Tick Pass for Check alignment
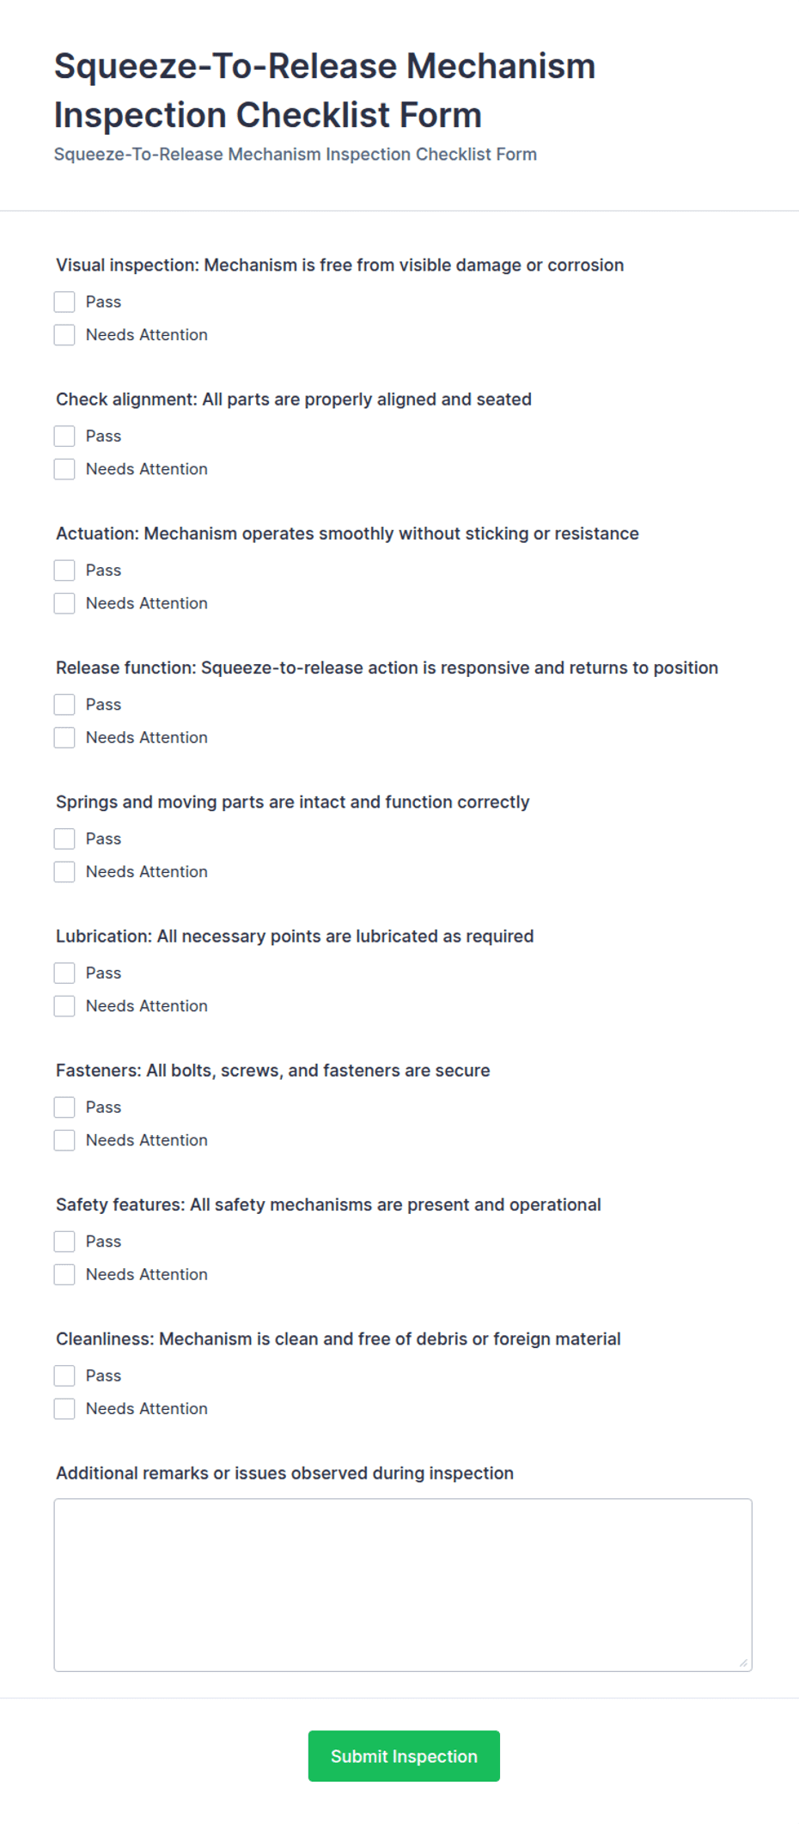 64,436
